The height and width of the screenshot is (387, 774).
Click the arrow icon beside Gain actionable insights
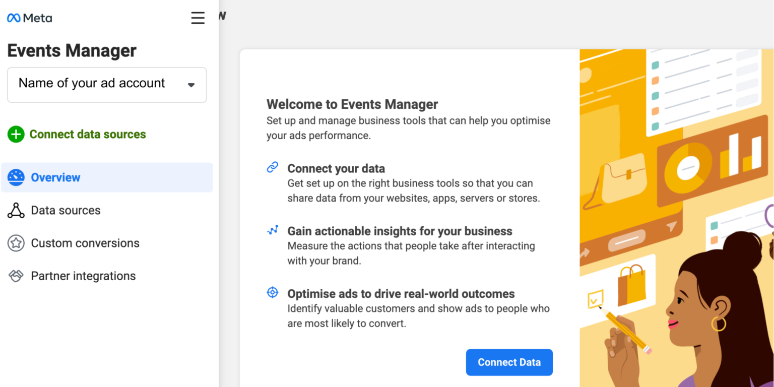click(x=272, y=229)
